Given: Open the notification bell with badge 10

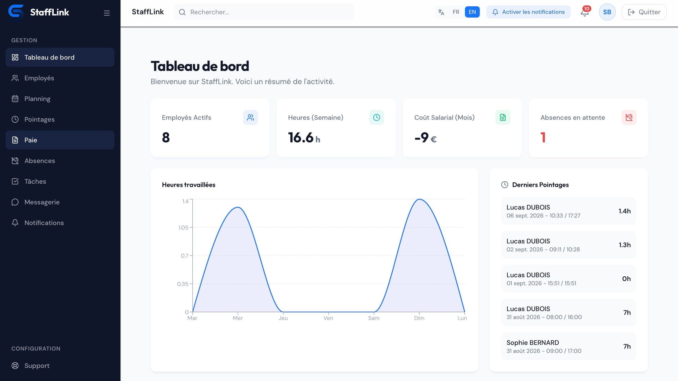Looking at the screenshot, I should click(585, 12).
